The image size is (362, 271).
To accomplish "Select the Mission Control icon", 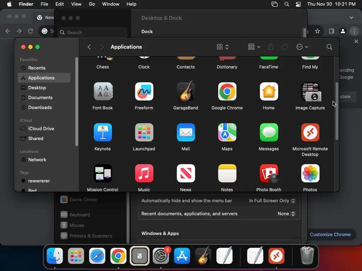I will (x=103, y=173).
